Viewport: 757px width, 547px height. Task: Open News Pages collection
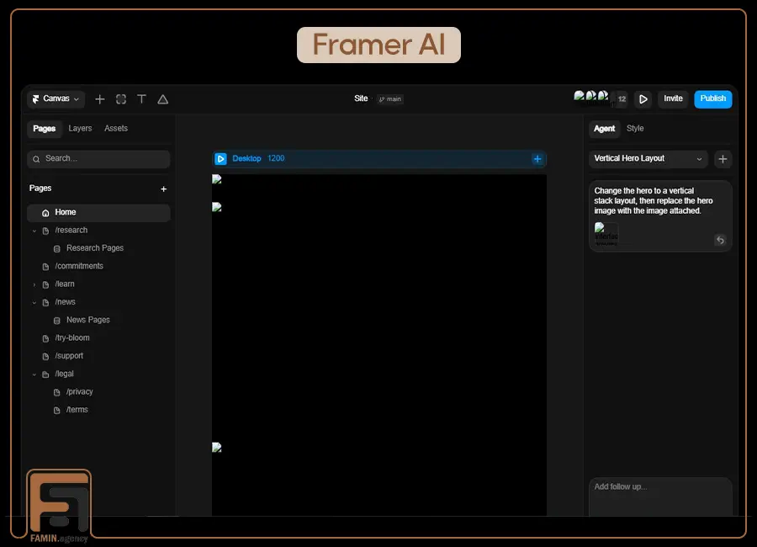click(x=87, y=320)
